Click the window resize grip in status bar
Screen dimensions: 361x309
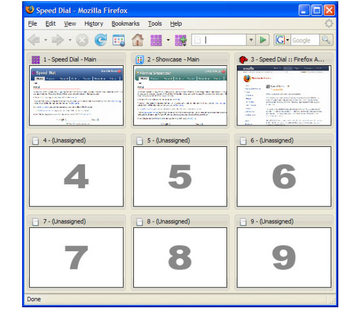pyautogui.click(x=332, y=301)
